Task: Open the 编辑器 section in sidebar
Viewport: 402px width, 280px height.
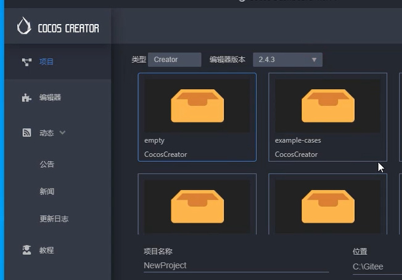Action: [x=58, y=97]
